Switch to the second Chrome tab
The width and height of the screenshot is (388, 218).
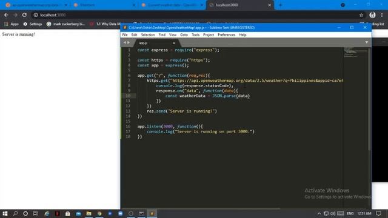click(105, 5)
